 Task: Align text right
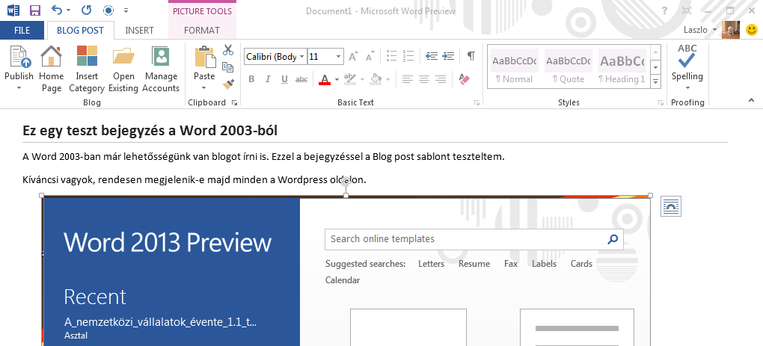[441, 79]
